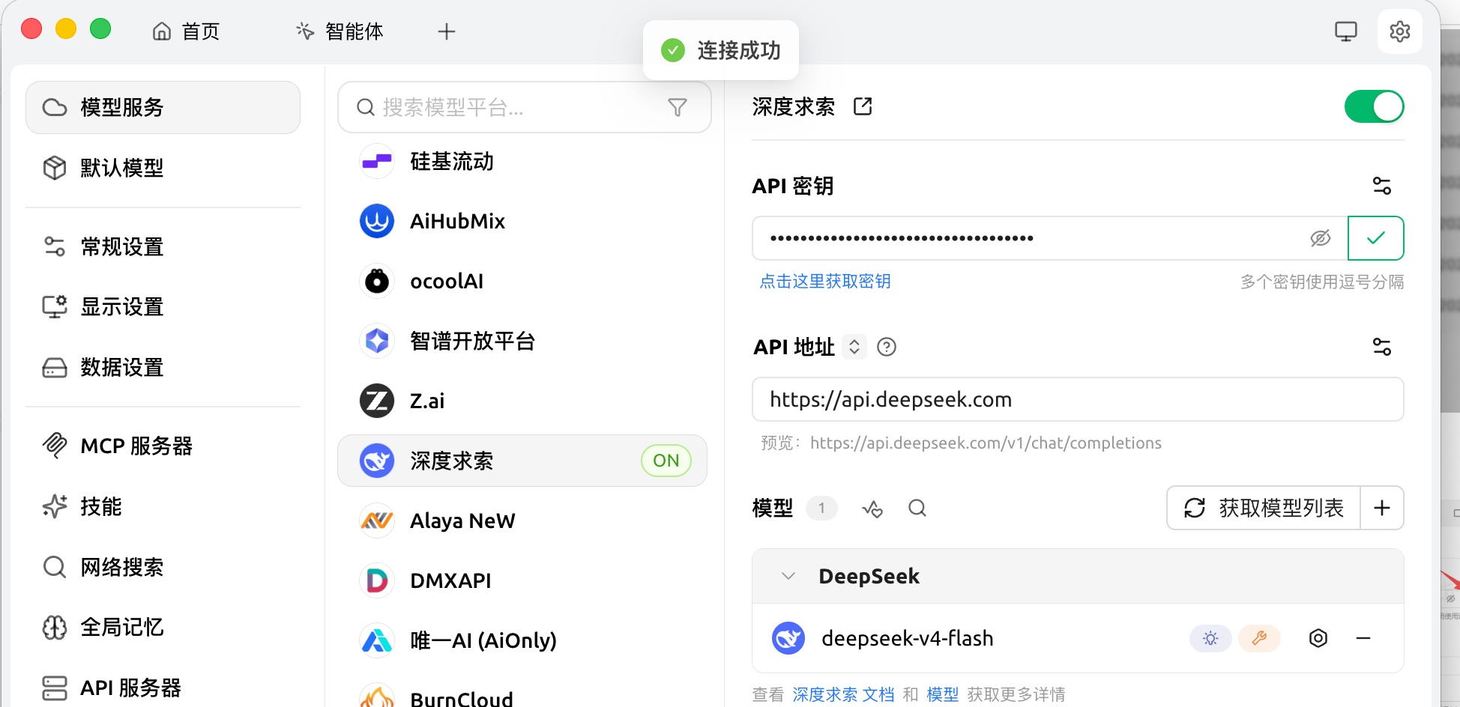Image resolution: width=1460 pixels, height=707 pixels.
Task: Click the deepseek-v4-flash reasoning tag icon
Action: 1210,638
